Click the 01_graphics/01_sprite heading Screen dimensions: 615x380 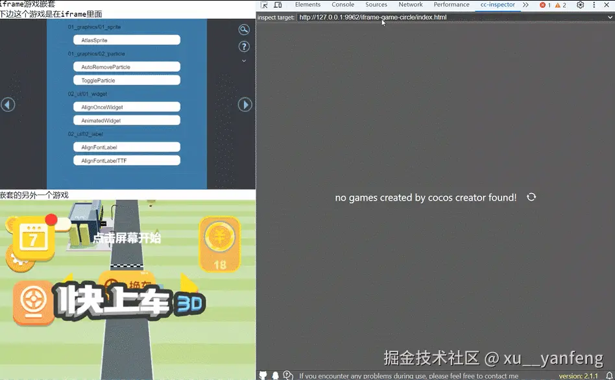pos(94,27)
